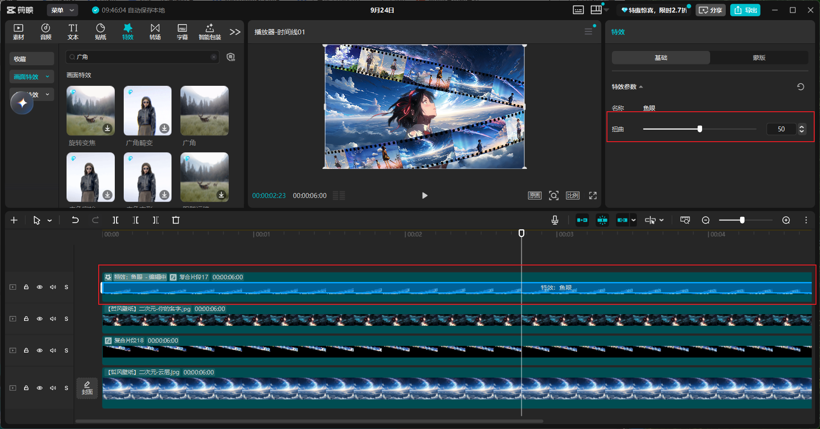The image size is (820, 429).
Task: Expand more toolbar tabs with the >> arrow
Action: click(x=235, y=32)
